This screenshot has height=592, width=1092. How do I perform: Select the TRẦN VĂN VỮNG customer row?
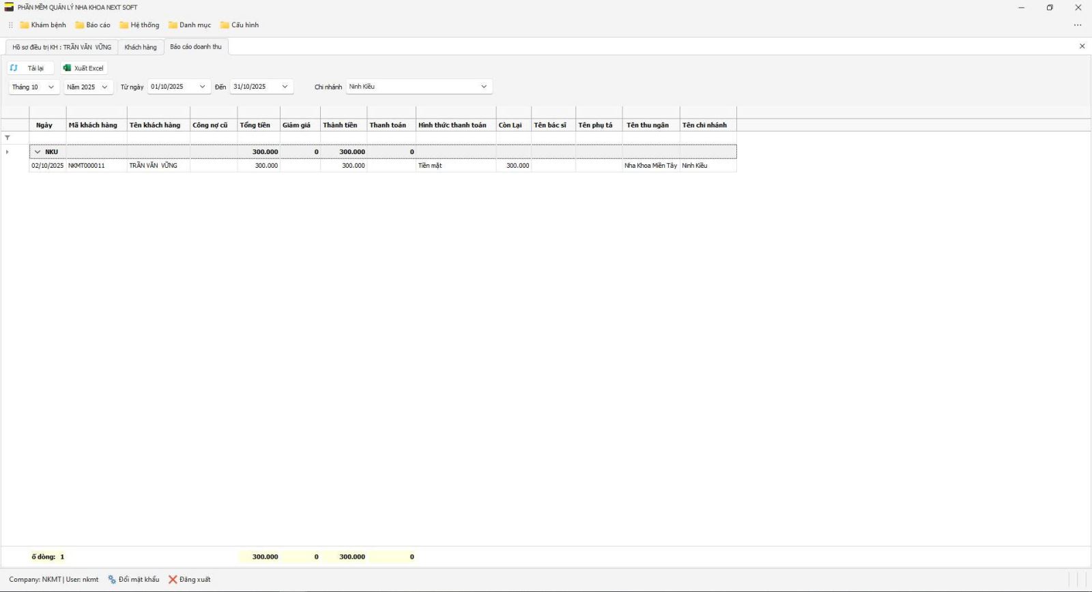pyautogui.click(x=154, y=166)
